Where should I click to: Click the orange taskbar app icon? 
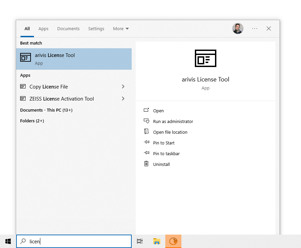173,241
